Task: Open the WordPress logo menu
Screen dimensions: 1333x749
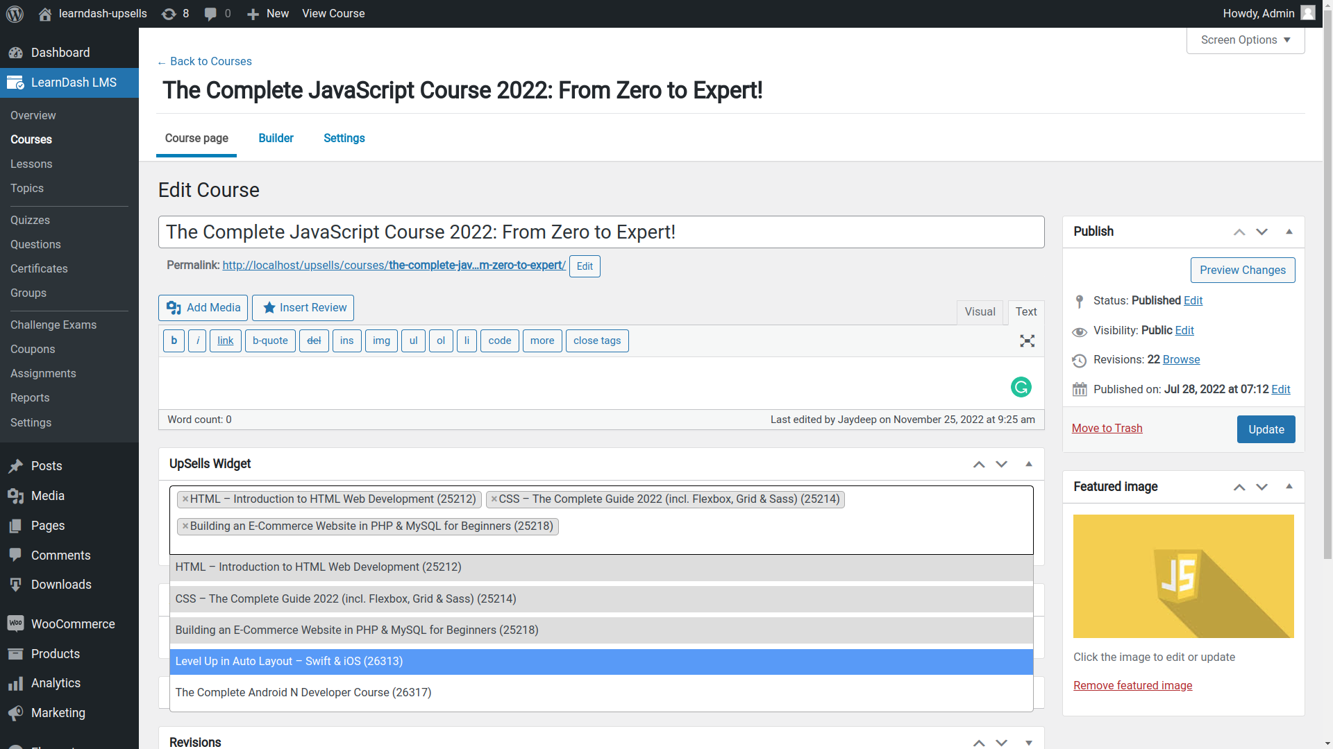Action: [x=15, y=14]
